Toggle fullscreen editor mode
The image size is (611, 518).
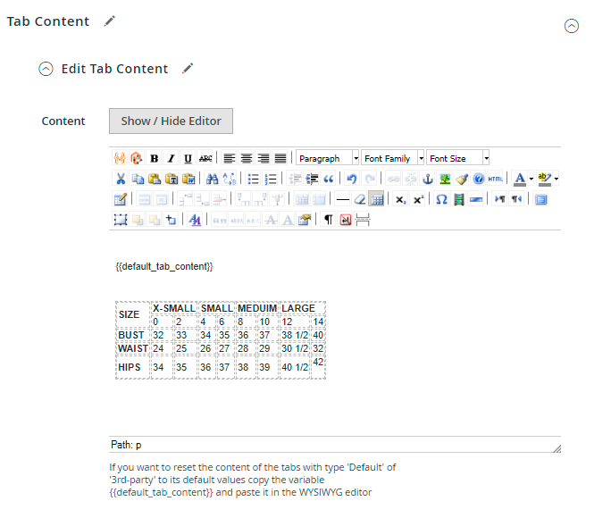click(540, 199)
